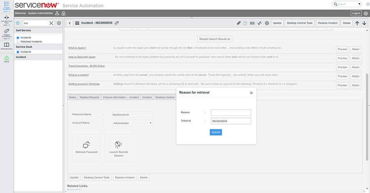The width and height of the screenshot is (370, 193).
Task: Click the paperclip attachments icon
Action: tap(239, 23)
